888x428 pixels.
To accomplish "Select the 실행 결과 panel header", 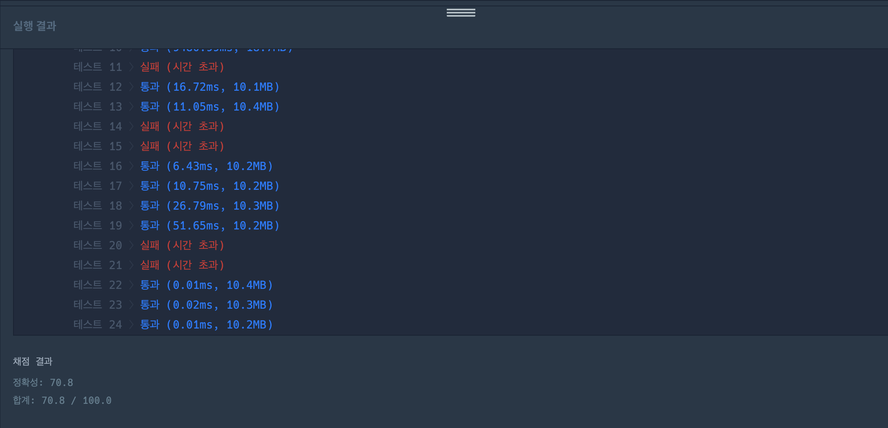I will pyautogui.click(x=35, y=26).
